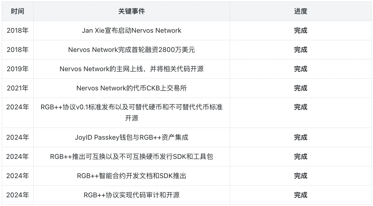
Task: Click the 2019年 time cell
Action: 18,69
